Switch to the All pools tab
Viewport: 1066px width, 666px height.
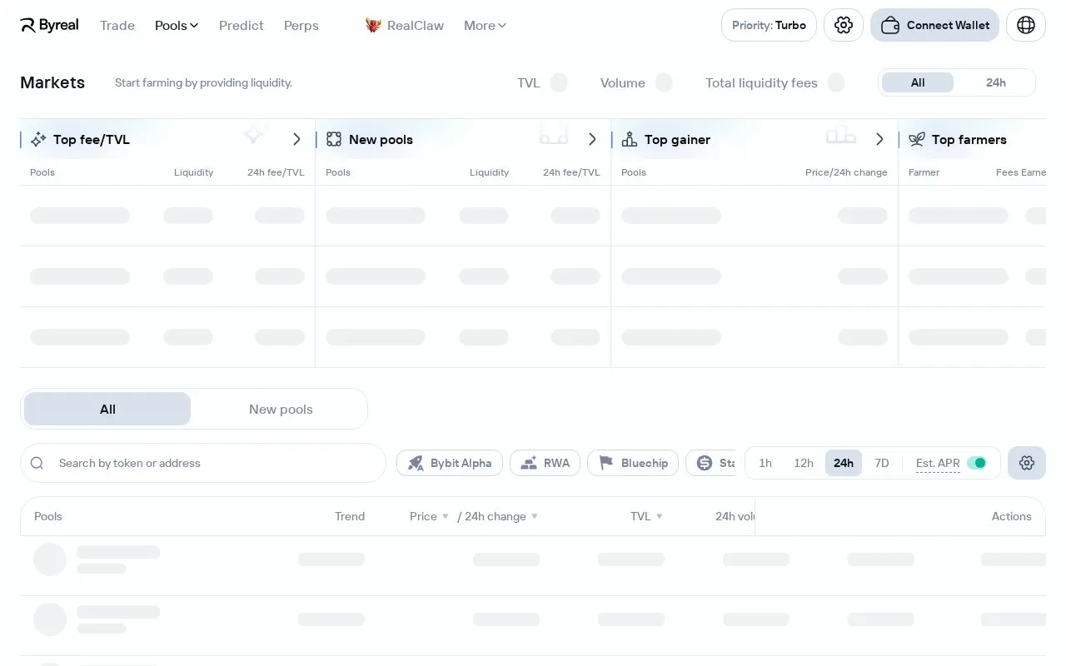point(107,409)
